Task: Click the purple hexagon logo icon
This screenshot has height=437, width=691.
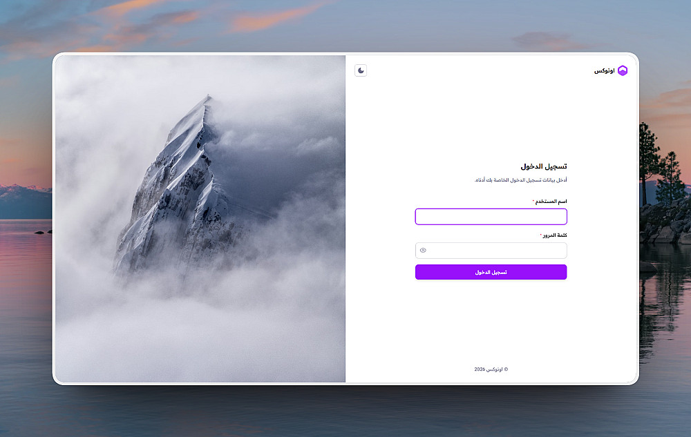Action: click(623, 70)
